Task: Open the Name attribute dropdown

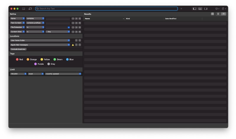Action: click(17, 19)
